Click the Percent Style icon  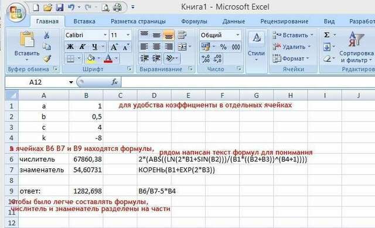(223, 47)
